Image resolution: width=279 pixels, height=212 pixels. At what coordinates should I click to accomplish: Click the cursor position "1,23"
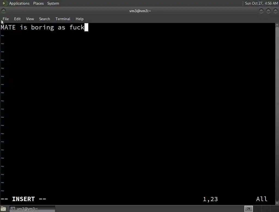click(210, 199)
